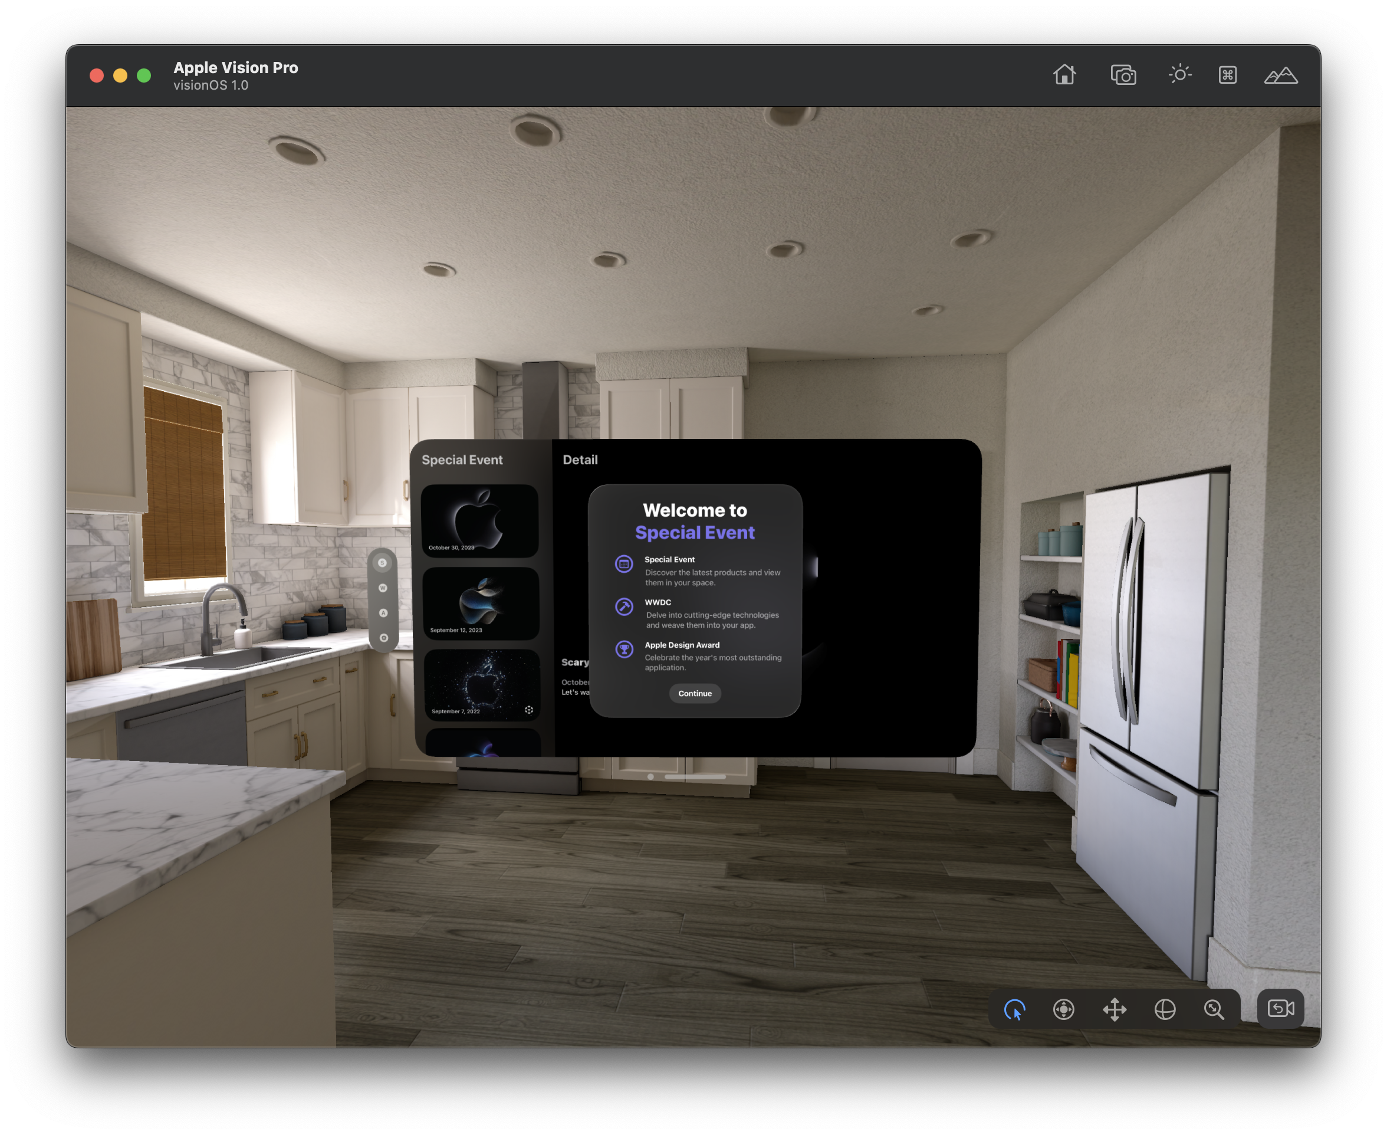1387x1135 pixels.
Task: Switch to the S tab in ornament
Action: point(382,563)
